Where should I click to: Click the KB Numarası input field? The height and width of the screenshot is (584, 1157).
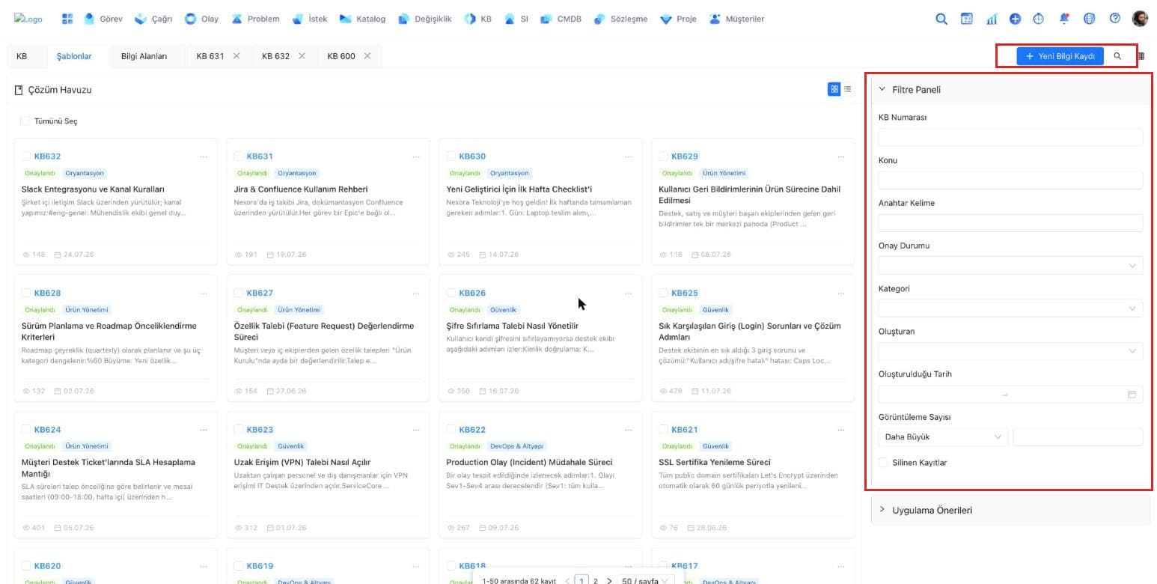click(1010, 137)
